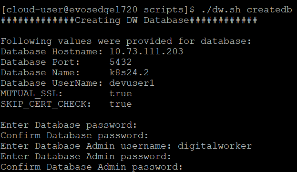Click the MUTUAL_SSL true value
This screenshot has width=297, height=172.
point(121,94)
